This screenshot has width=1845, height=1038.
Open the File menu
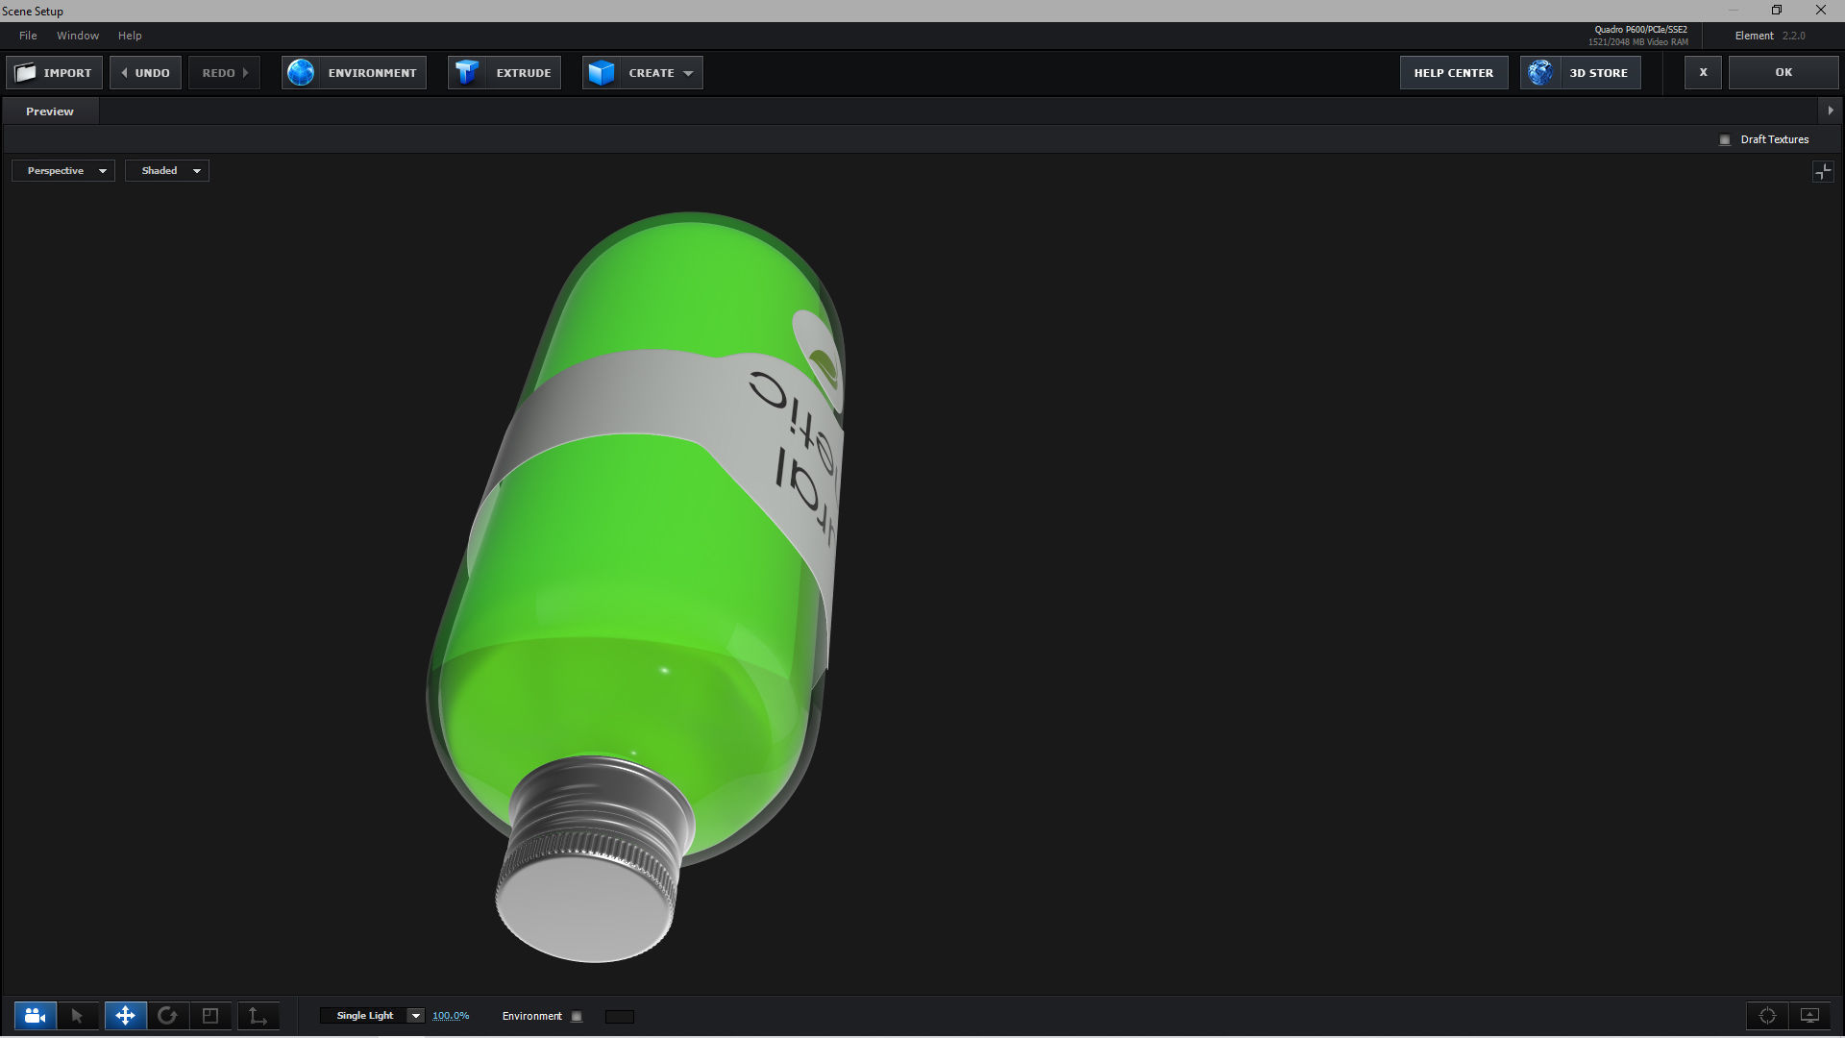tap(28, 36)
